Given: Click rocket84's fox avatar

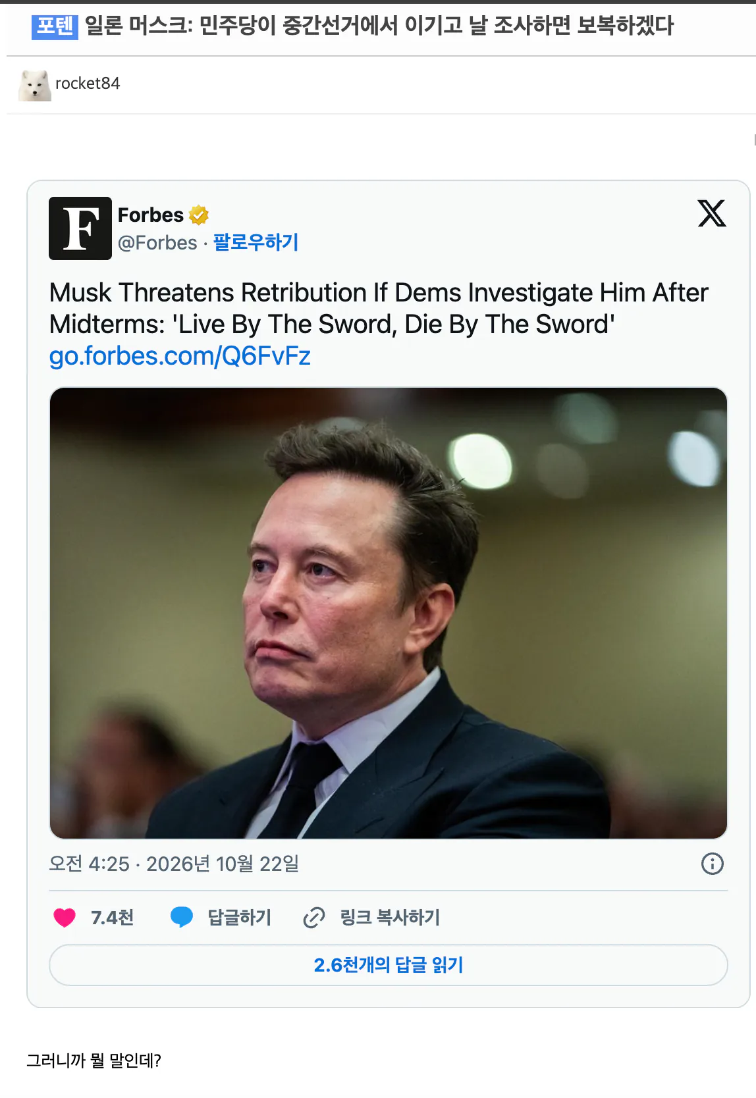Looking at the screenshot, I should pyautogui.click(x=34, y=85).
